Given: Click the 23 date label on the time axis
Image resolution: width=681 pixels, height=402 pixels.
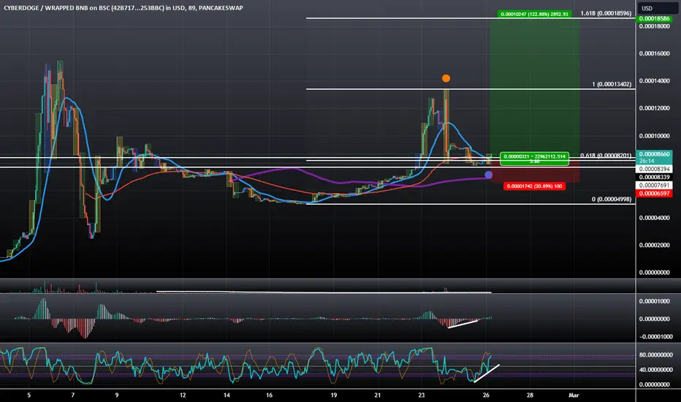Looking at the screenshot, I should pos(422,395).
